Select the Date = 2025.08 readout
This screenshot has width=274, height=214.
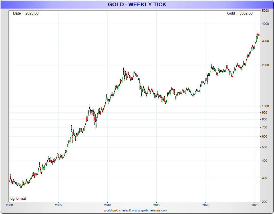click(26, 13)
